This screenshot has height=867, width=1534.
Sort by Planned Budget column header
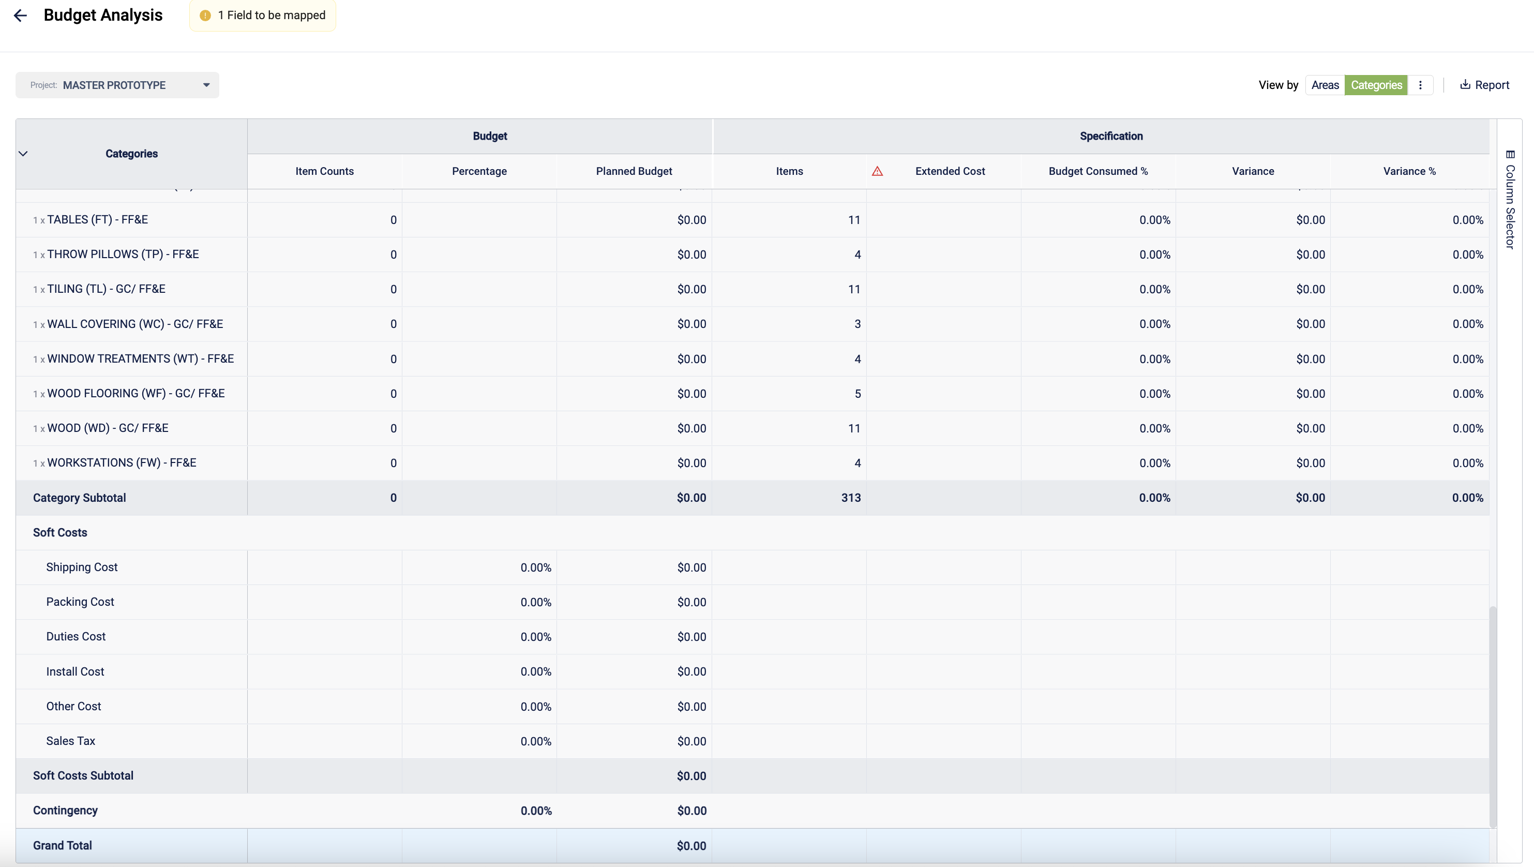coord(634,172)
